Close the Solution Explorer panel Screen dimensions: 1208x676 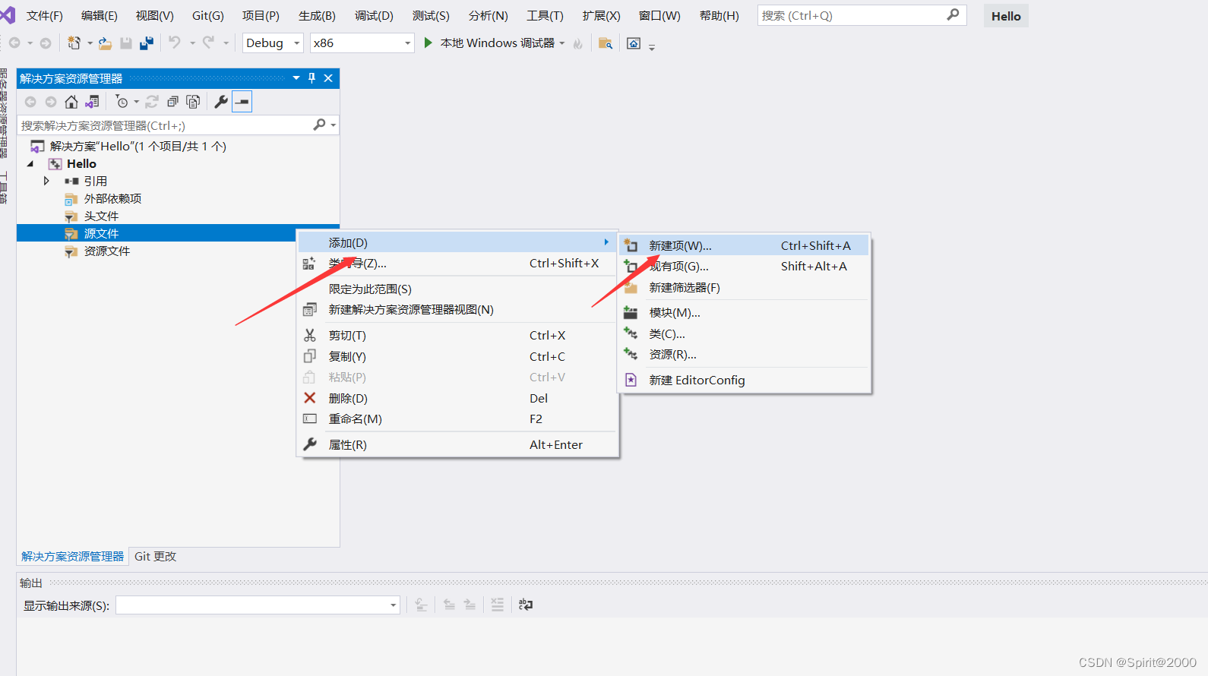click(x=328, y=78)
